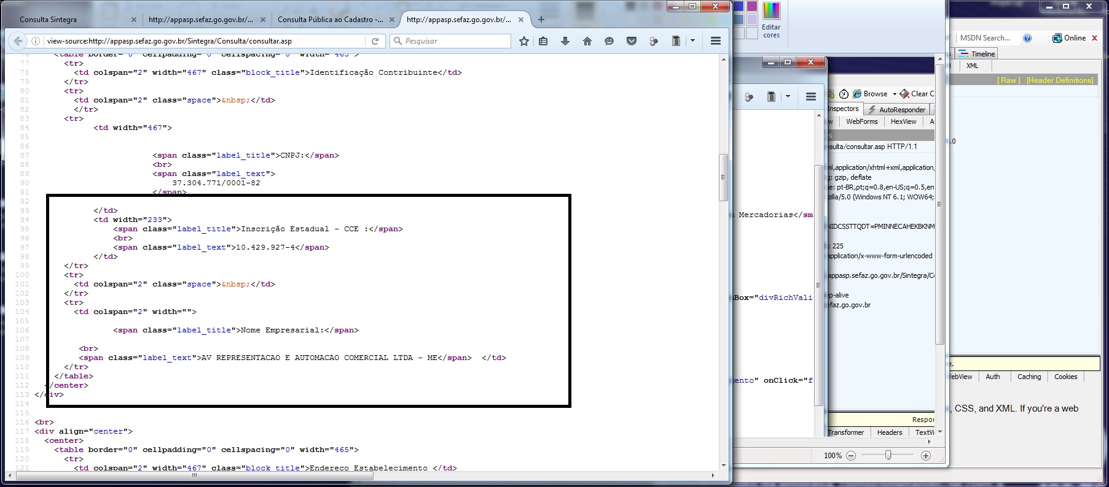
Task: Open the Hello chat smiley icon
Action: pos(609,41)
